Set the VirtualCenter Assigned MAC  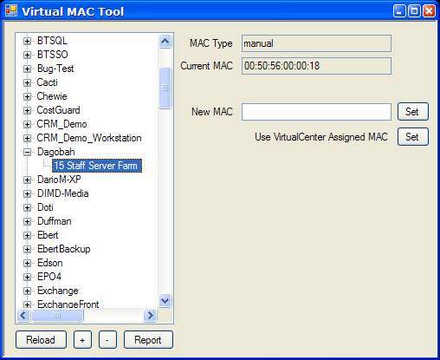click(412, 136)
